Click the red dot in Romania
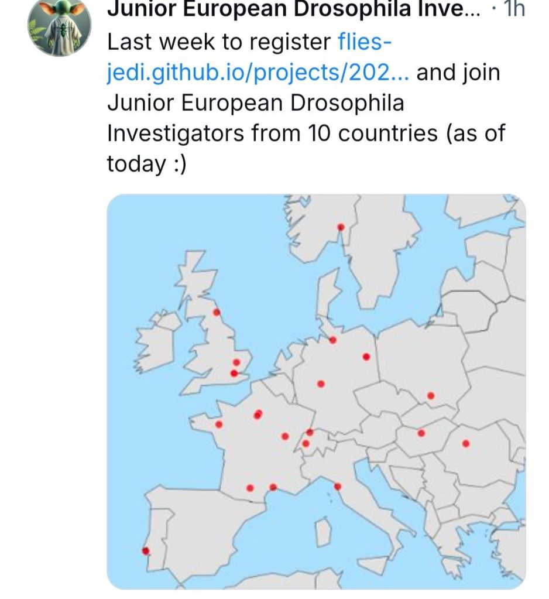The height and width of the screenshot is (599, 549). pyautogui.click(x=466, y=443)
